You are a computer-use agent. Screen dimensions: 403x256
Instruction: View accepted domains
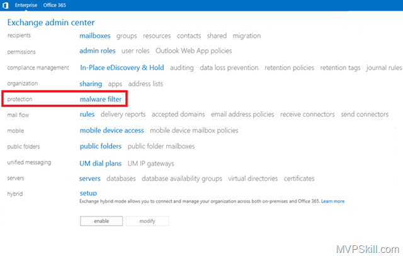pyautogui.click(x=178, y=115)
